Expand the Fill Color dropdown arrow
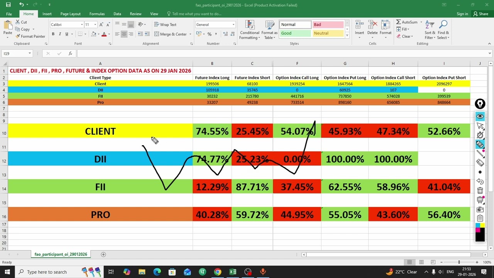Viewport: 494px width, 278px height. pos(98,34)
